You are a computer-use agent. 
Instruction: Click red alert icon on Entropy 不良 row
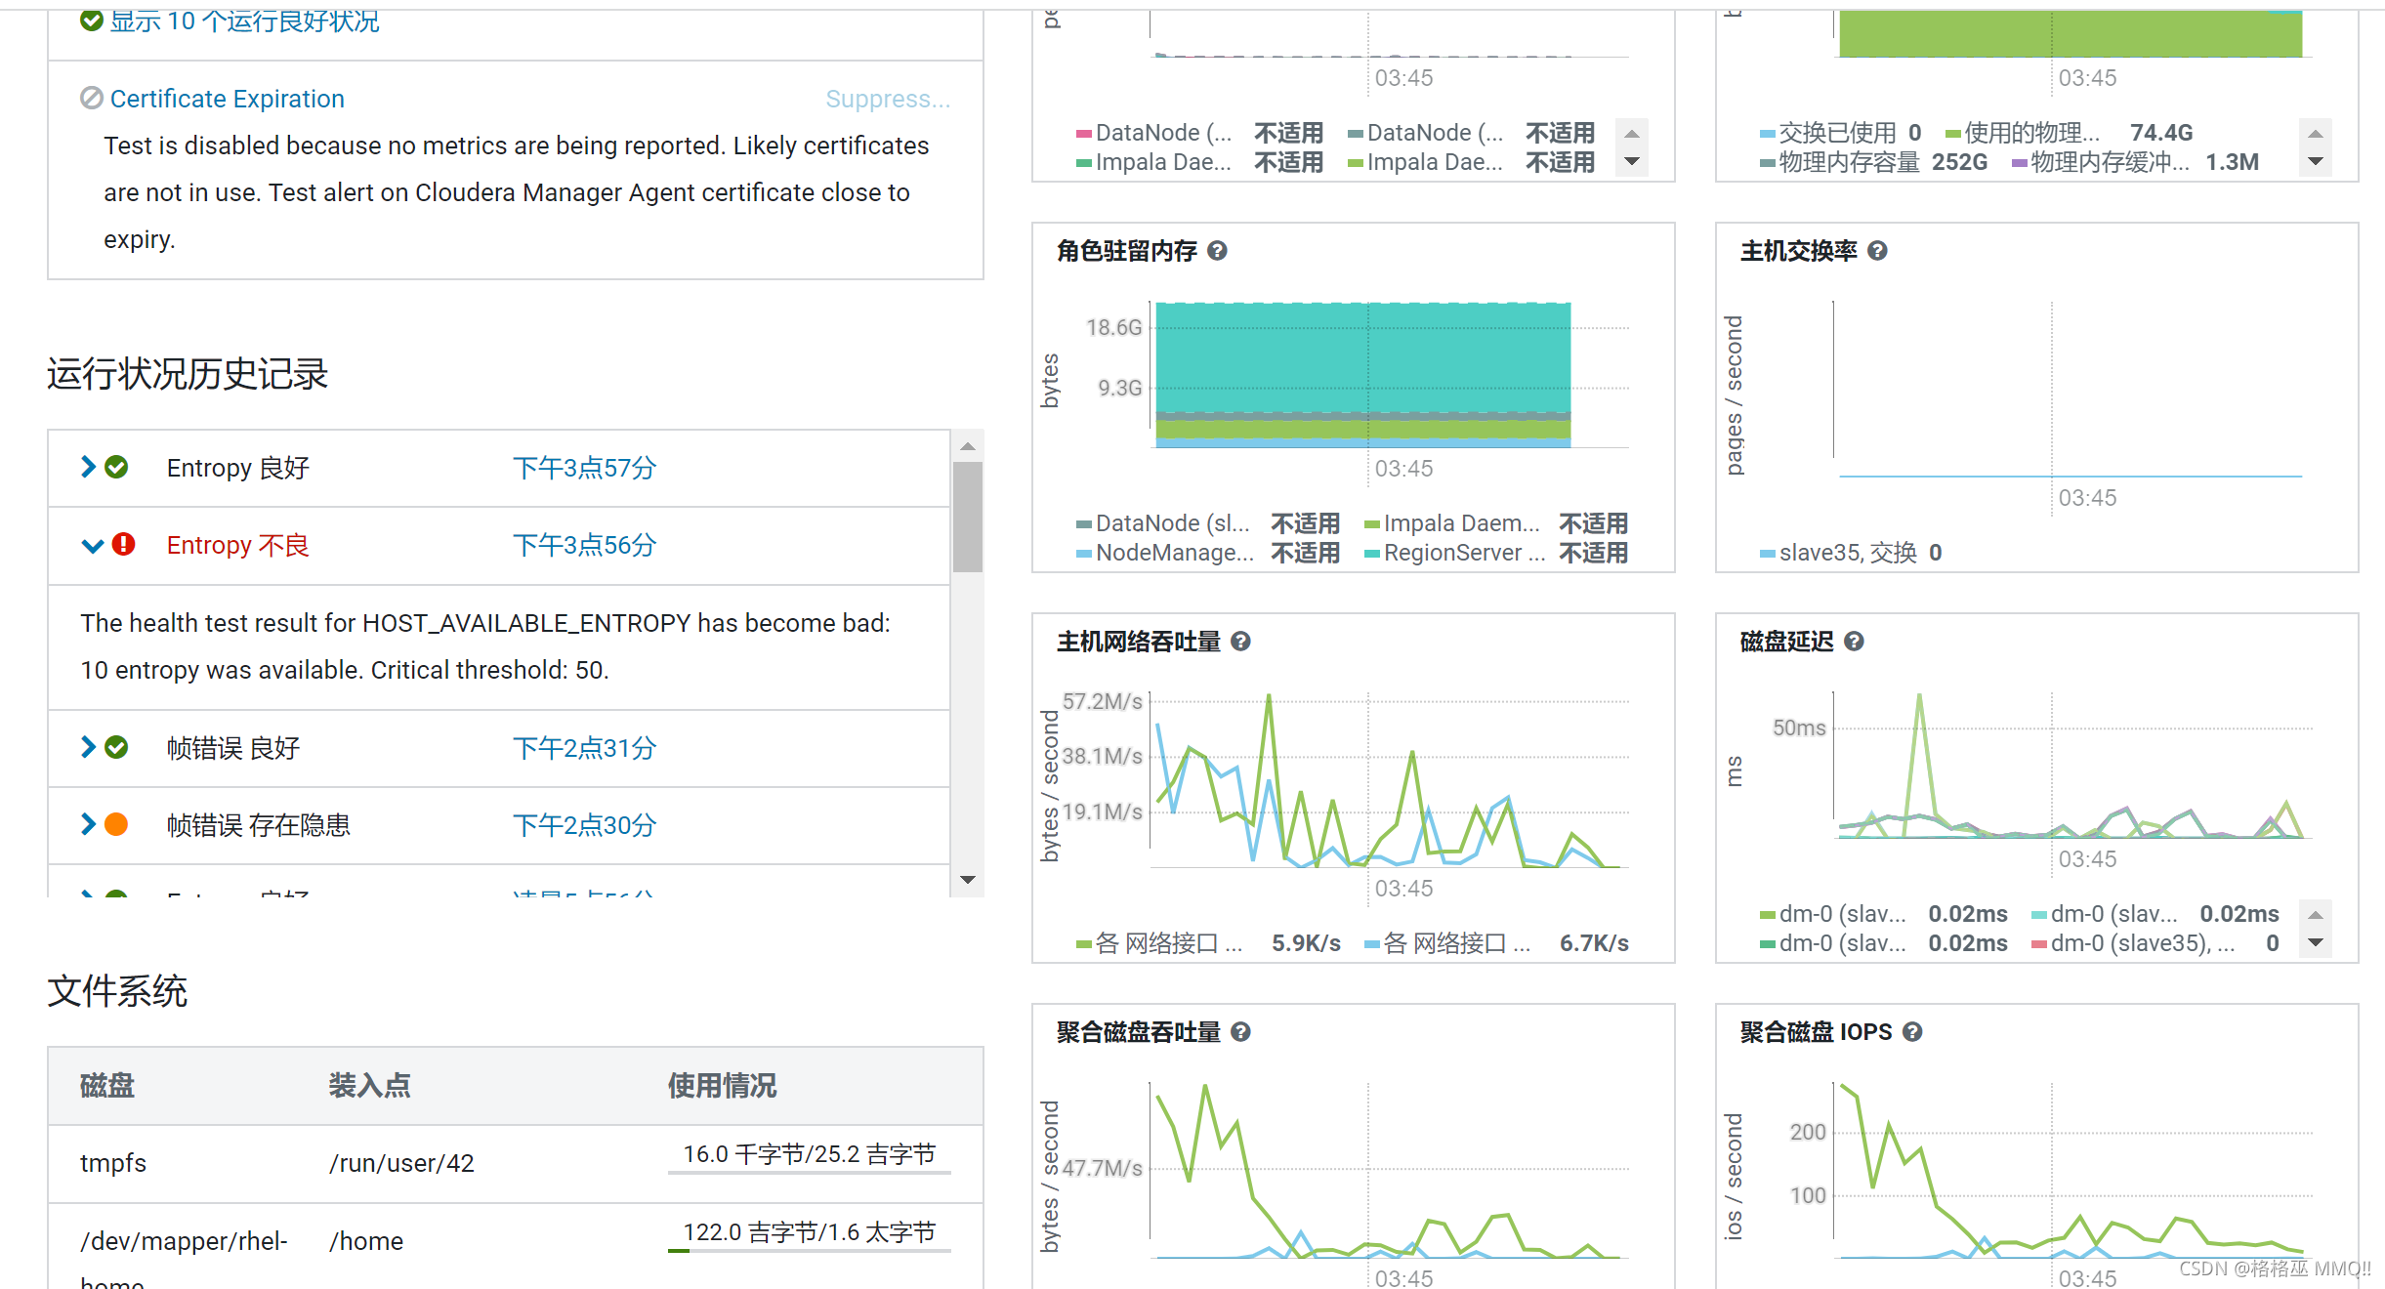(123, 544)
